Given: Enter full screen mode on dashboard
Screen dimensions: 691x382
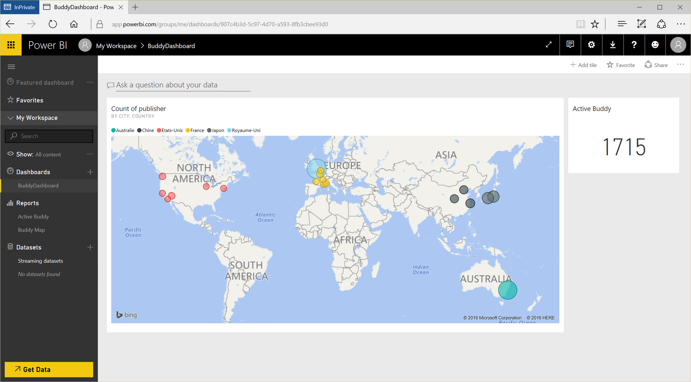Looking at the screenshot, I should click(x=549, y=45).
